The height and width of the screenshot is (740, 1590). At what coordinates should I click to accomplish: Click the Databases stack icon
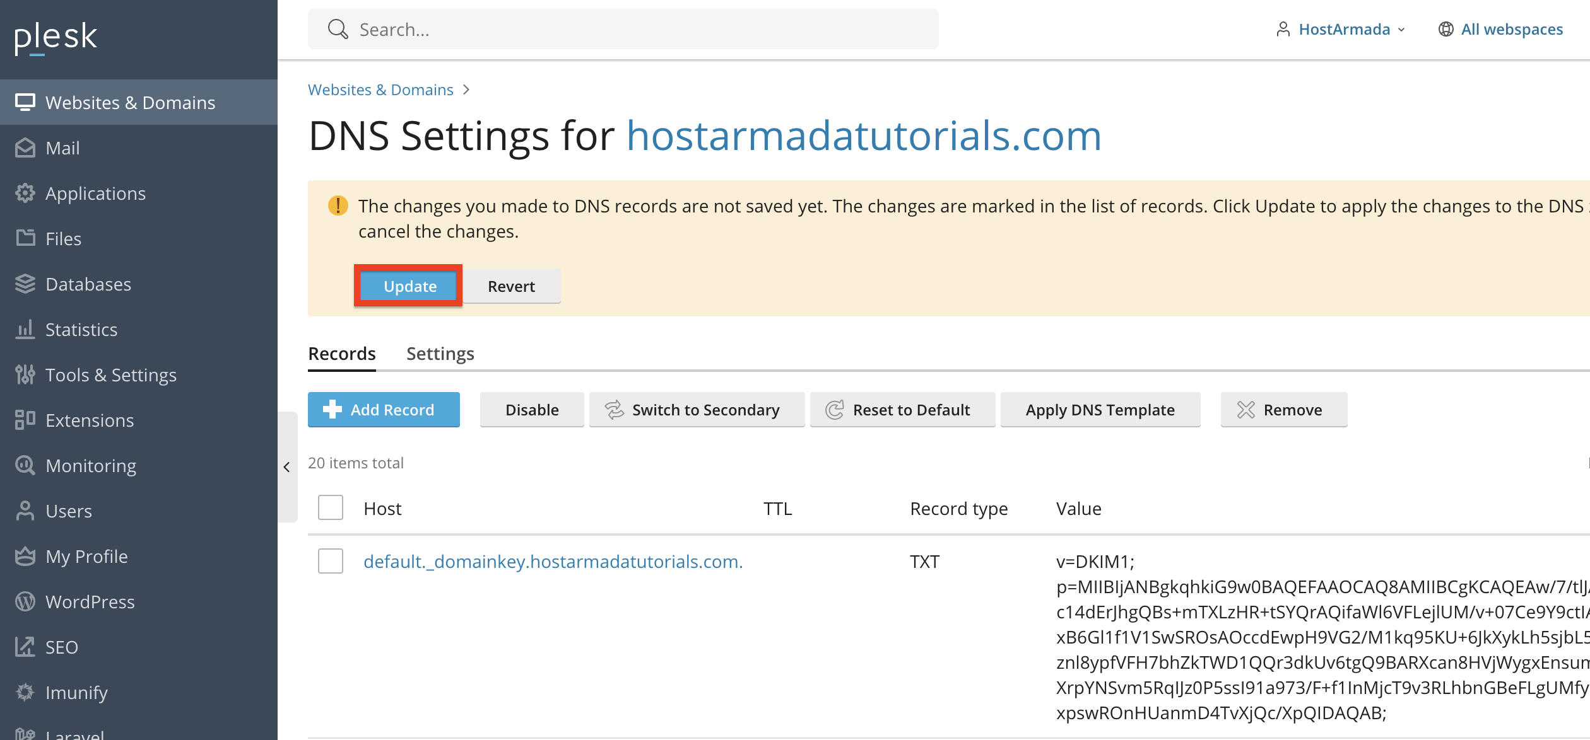click(x=25, y=284)
